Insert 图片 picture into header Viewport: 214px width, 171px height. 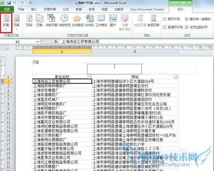point(113,21)
